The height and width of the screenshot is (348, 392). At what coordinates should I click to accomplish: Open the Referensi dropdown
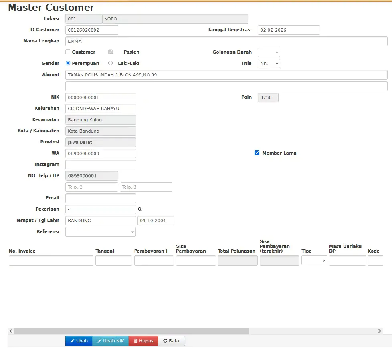click(x=101, y=232)
